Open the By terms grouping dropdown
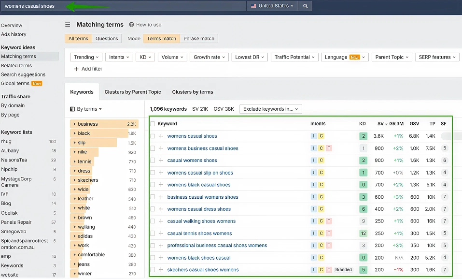 coord(86,109)
